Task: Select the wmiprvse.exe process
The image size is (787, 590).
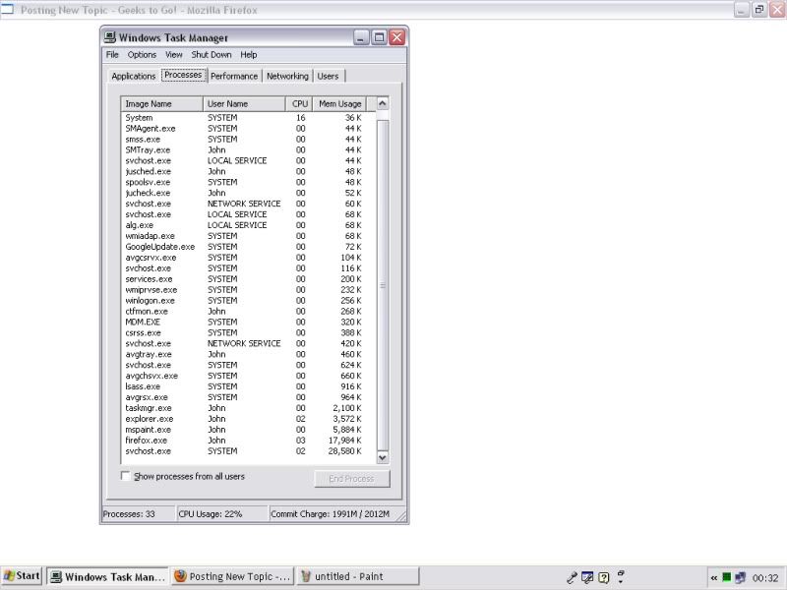Action: point(249,289)
